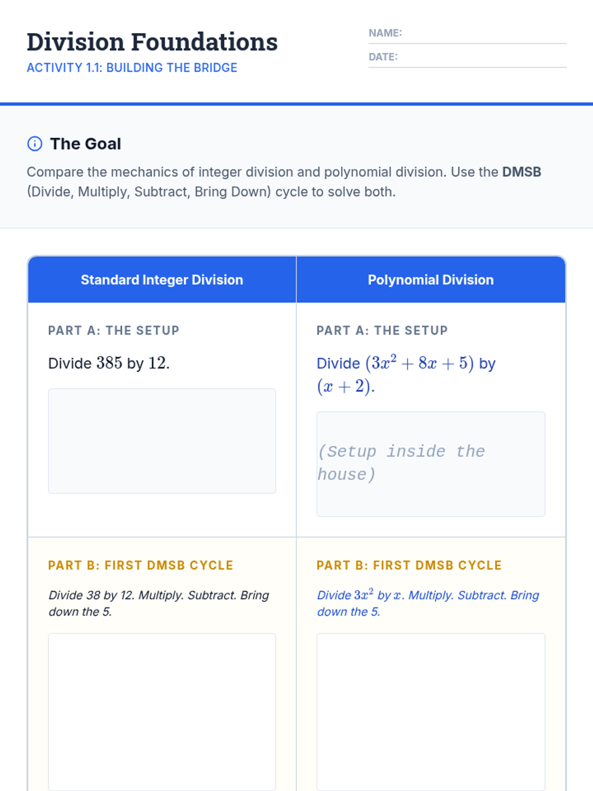This screenshot has width=593, height=791.
Task: Click the Polynomial Division column header
Action: [x=430, y=280]
